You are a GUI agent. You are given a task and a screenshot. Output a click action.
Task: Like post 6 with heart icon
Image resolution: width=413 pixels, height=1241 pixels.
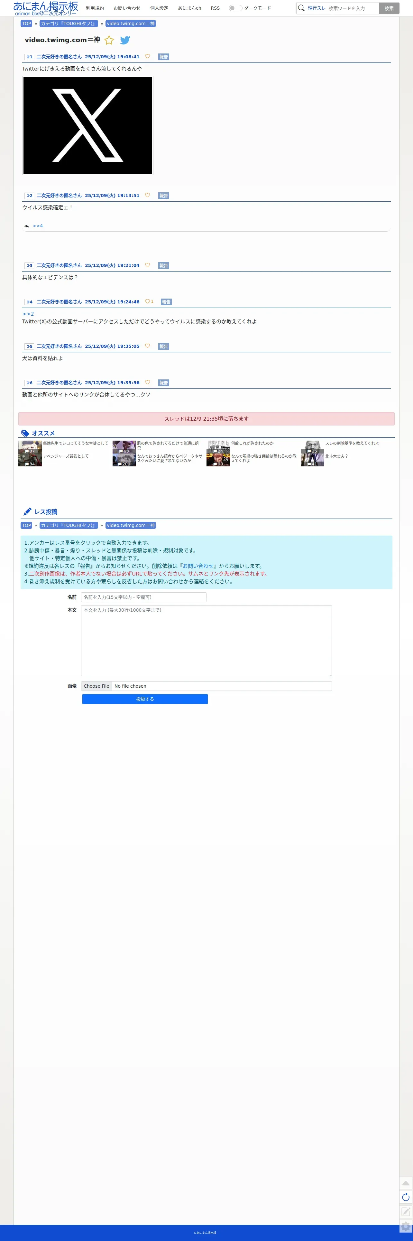pos(147,383)
